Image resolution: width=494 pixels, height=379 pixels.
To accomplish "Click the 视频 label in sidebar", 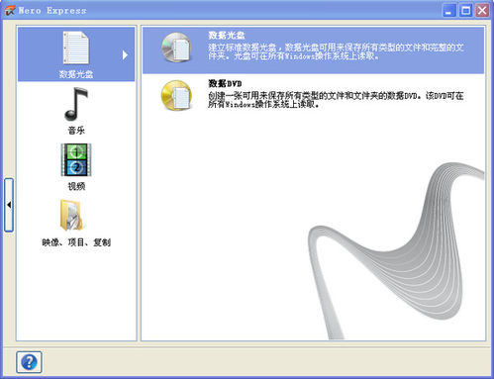I will pyautogui.click(x=76, y=186).
